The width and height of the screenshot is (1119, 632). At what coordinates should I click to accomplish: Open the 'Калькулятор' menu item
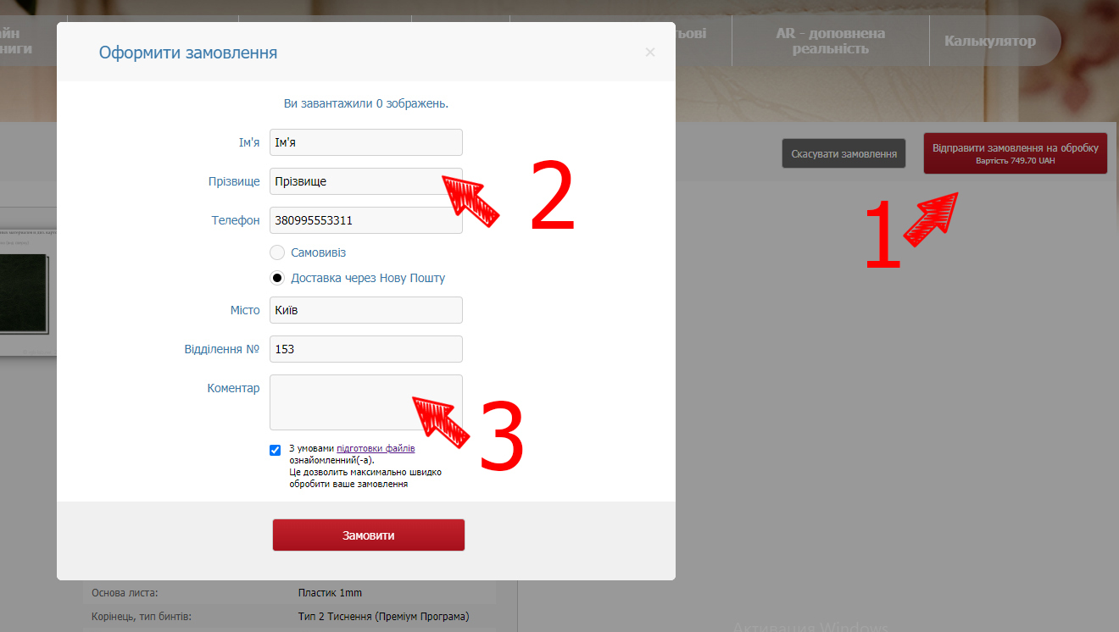(989, 41)
